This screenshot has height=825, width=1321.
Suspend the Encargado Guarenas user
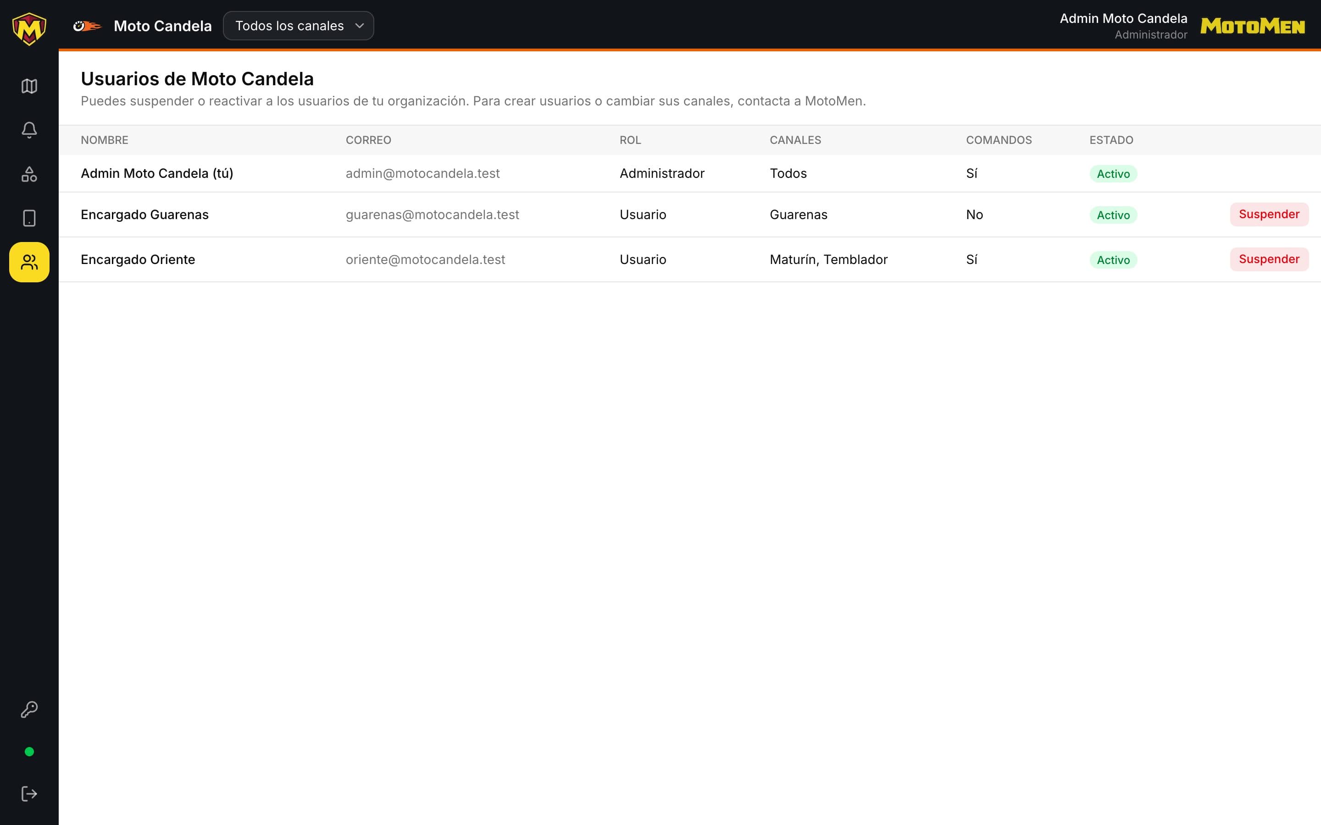[x=1269, y=214]
